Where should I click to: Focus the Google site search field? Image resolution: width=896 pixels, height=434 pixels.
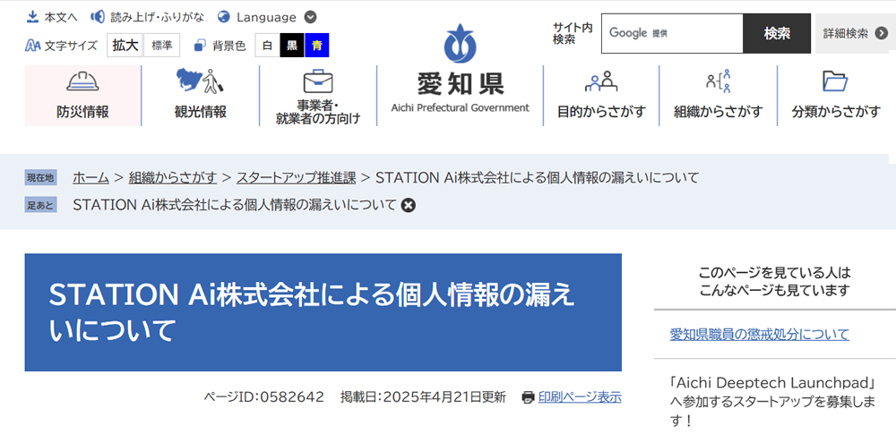[x=672, y=33]
